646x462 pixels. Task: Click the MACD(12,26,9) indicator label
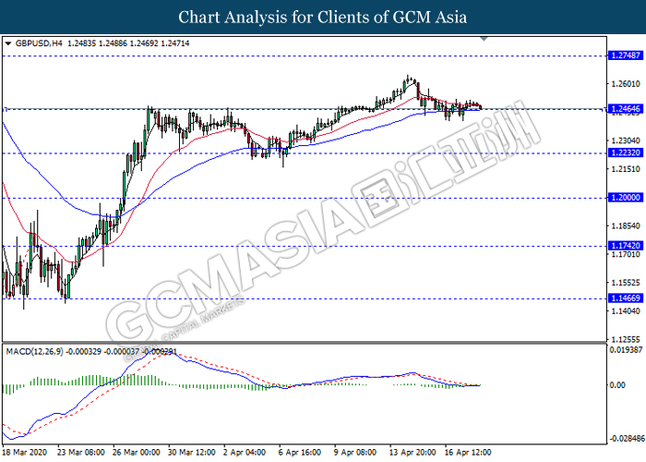(35, 352)
